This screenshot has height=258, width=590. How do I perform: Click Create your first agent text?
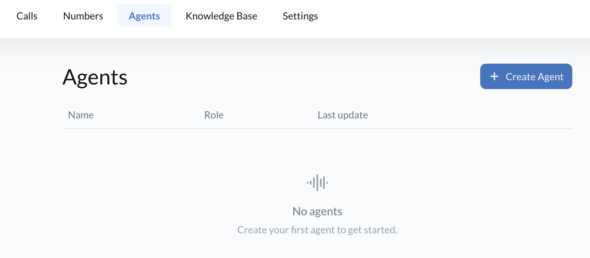tap(317, 229)
